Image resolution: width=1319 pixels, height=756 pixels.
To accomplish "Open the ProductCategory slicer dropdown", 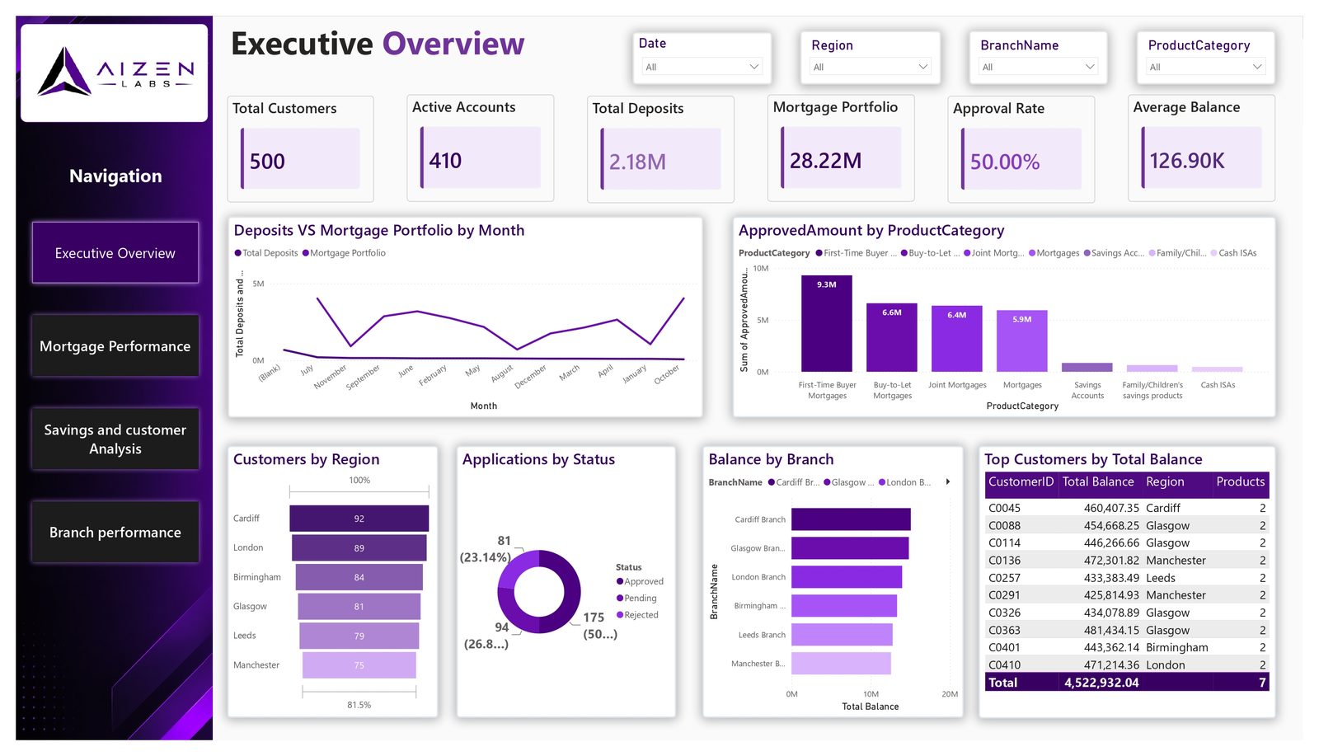I will coord(1206,67).
